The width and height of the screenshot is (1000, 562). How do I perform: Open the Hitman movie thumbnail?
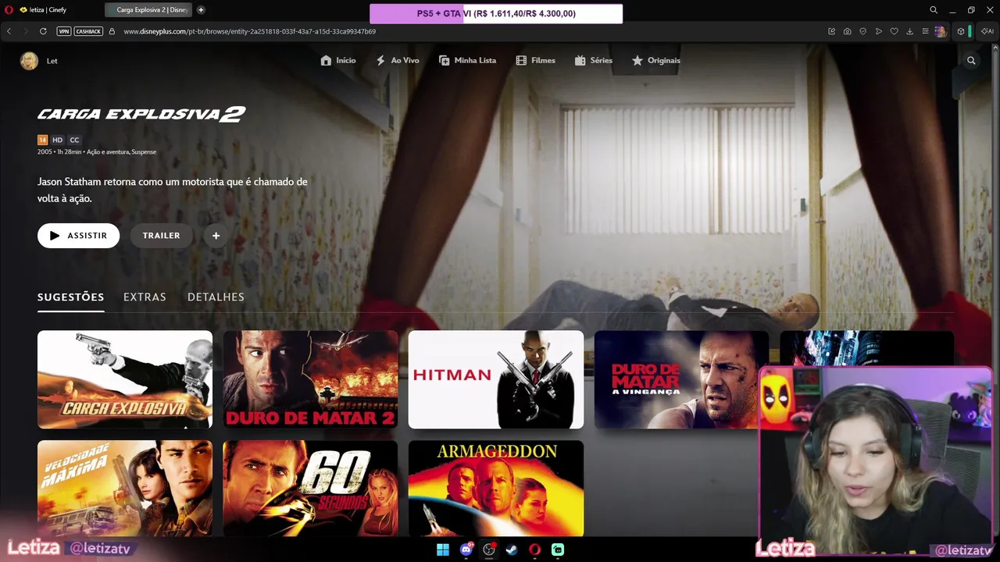(x=496, y=379)
